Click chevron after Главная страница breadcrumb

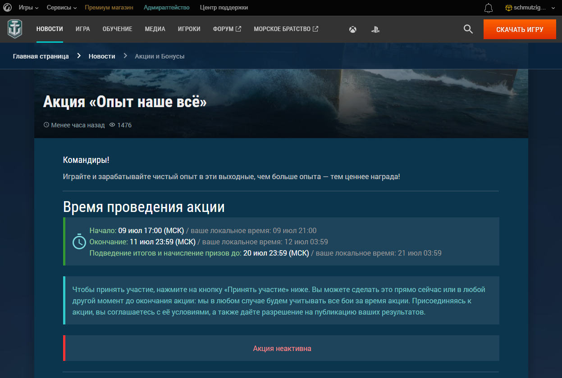[x=79, y=56]
